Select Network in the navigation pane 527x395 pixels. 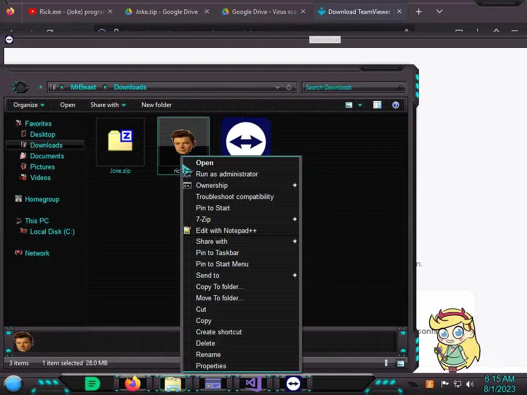(x=37, y=253)
